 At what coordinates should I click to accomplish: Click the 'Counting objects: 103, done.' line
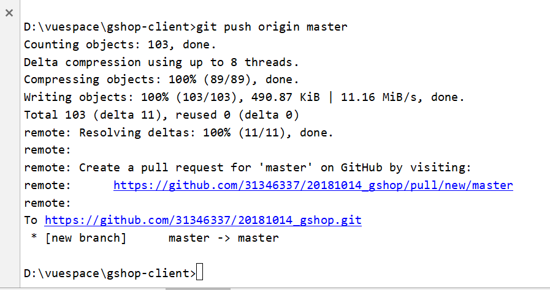120,45
